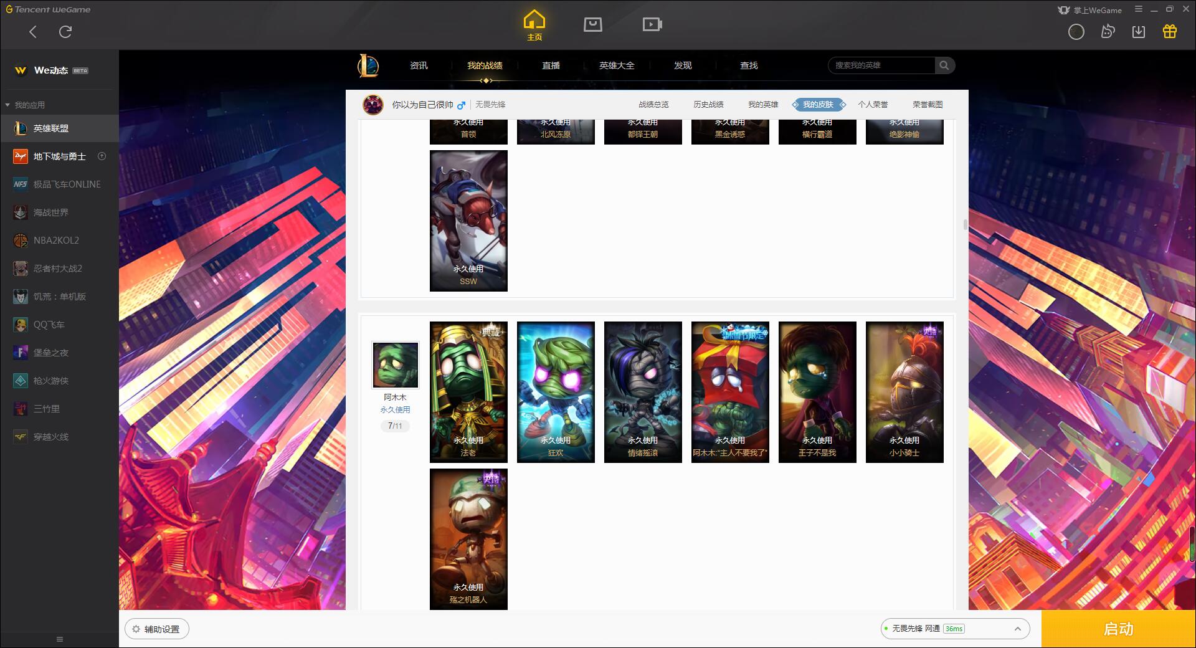
Task: Open the 查找 tab
Action: [x=749, y=65]
